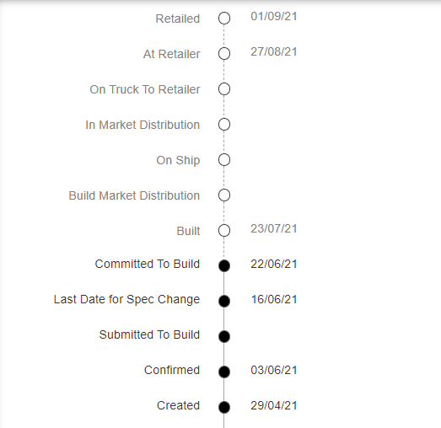Click the Last Date for Spec Change dot

click(x=224, y=302)
